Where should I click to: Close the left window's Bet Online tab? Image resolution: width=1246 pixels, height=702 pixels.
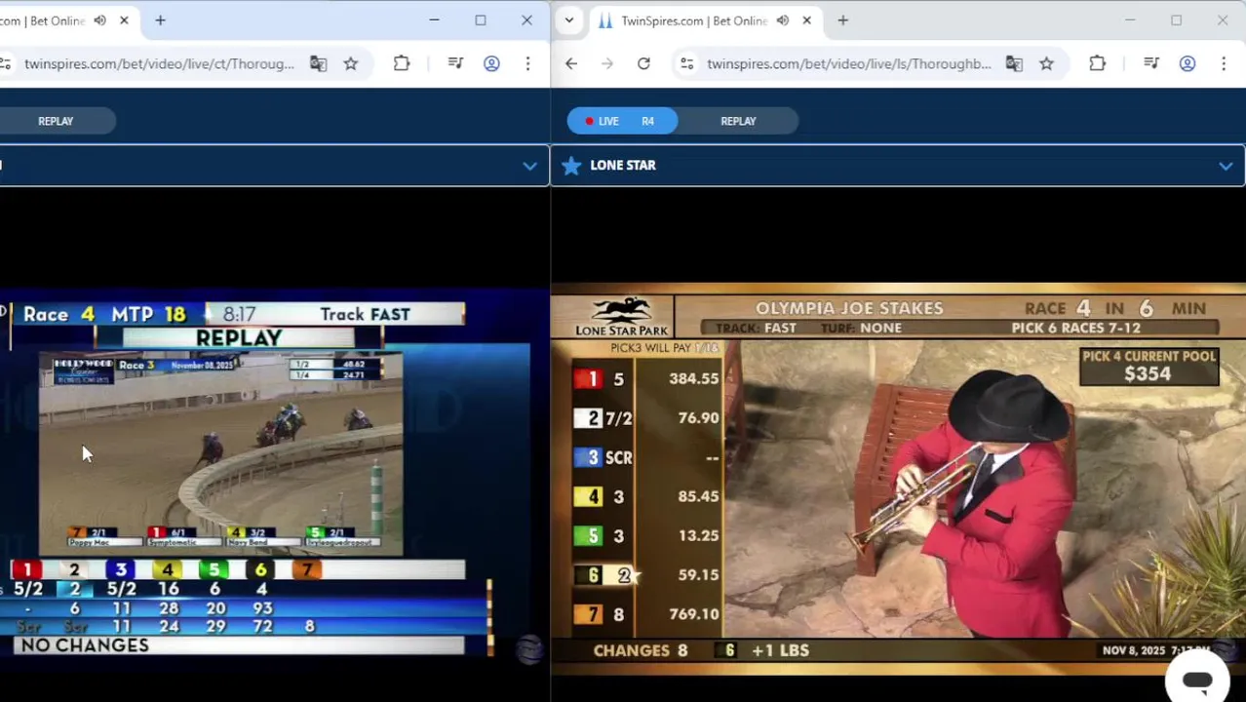[124, 20]
